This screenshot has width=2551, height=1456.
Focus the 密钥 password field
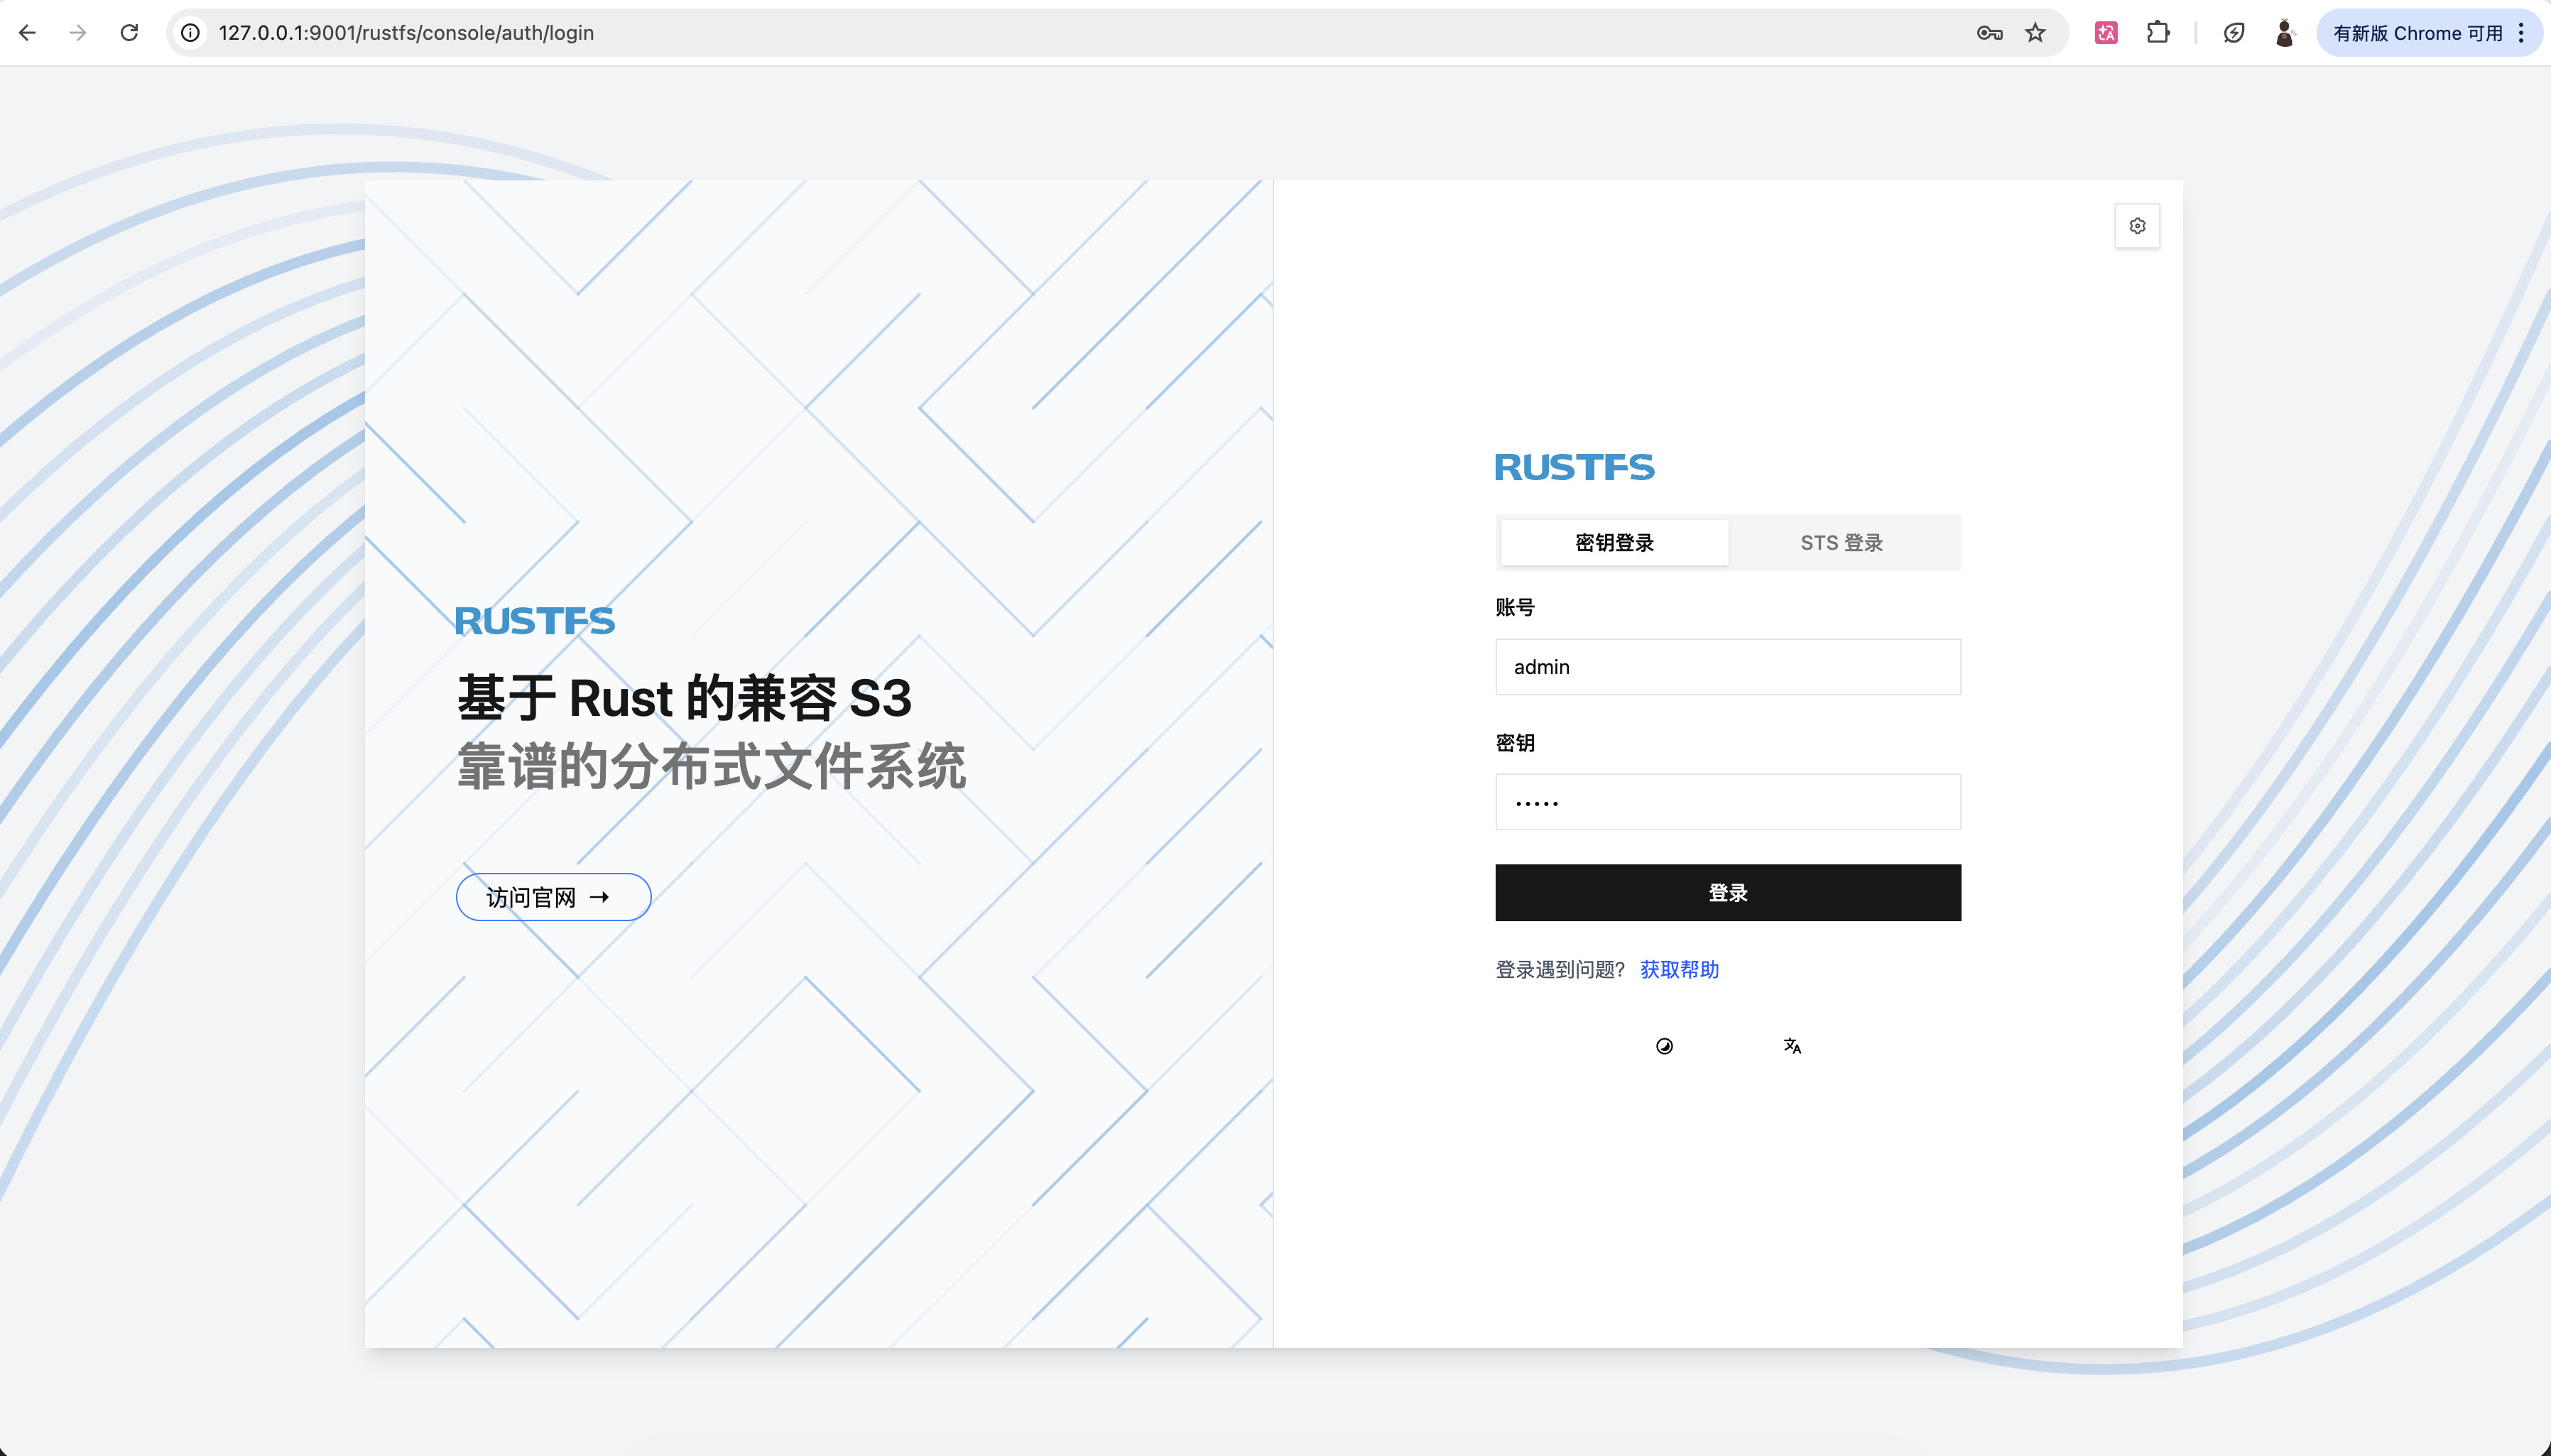(x=1727, y=802)
